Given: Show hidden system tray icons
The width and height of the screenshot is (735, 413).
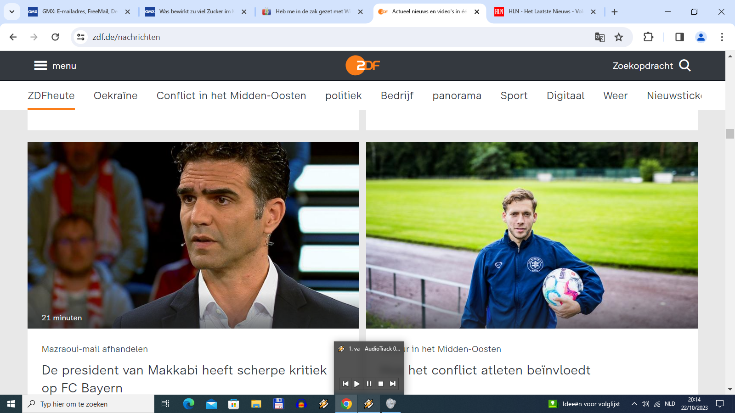Looking at the screenshot, I should click(x=634, y=404).
